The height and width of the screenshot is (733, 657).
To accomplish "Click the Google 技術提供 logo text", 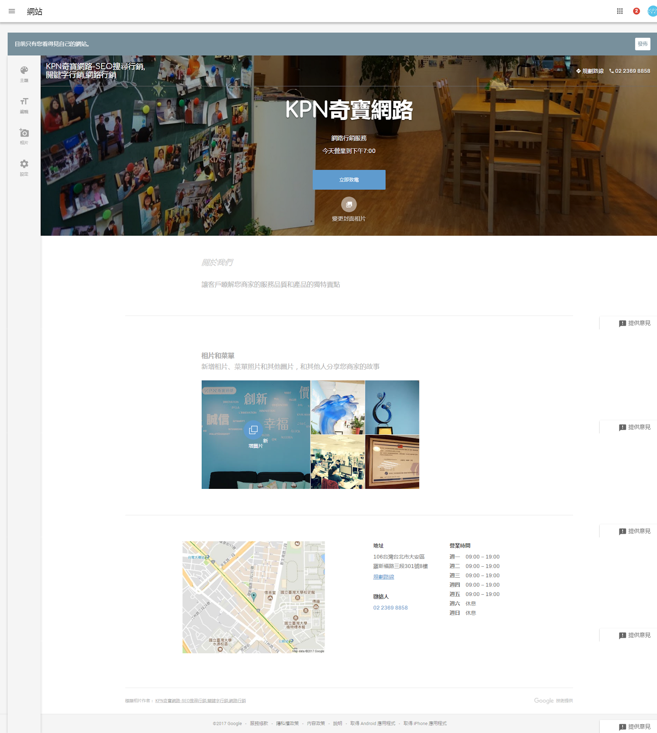I will (553, 700).
